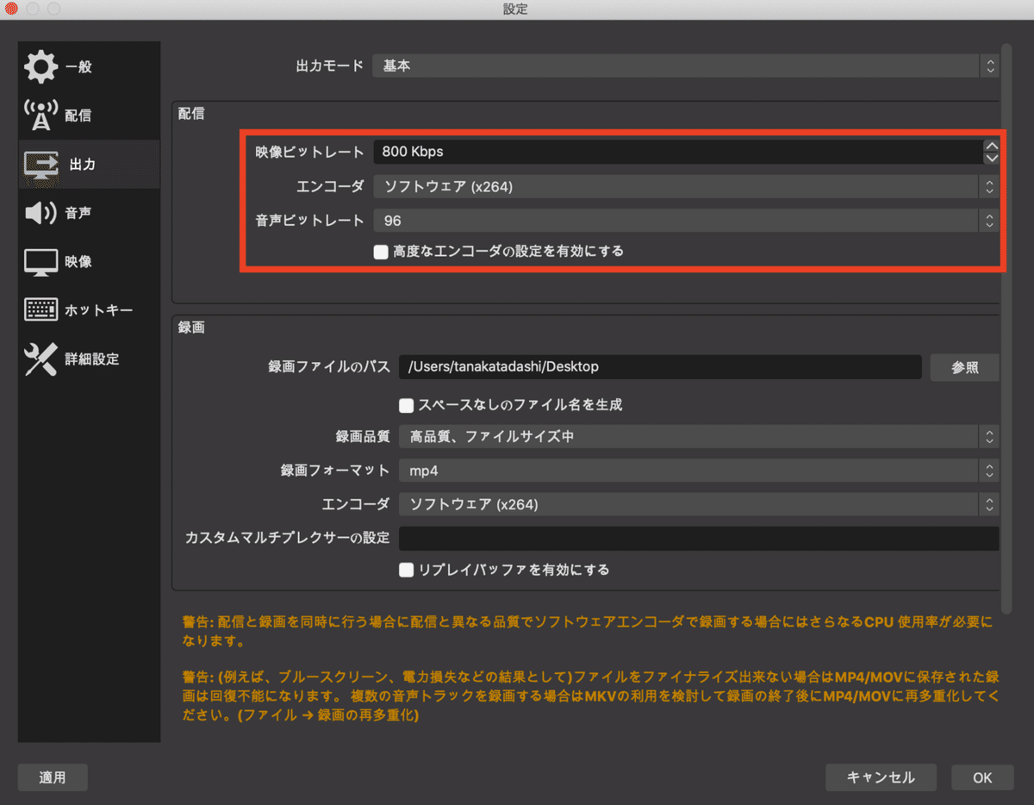Increase 映像ビットレート with up arrow
1034x805 pixels.
pos(991,146)
